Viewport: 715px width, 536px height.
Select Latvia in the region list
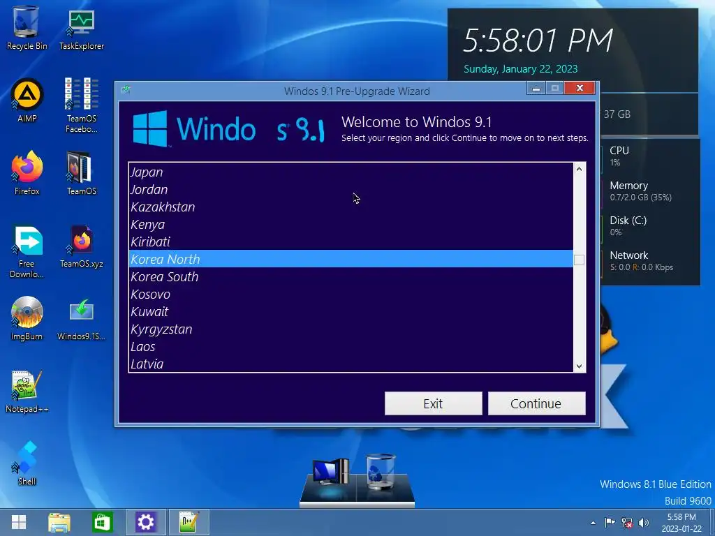351,364
